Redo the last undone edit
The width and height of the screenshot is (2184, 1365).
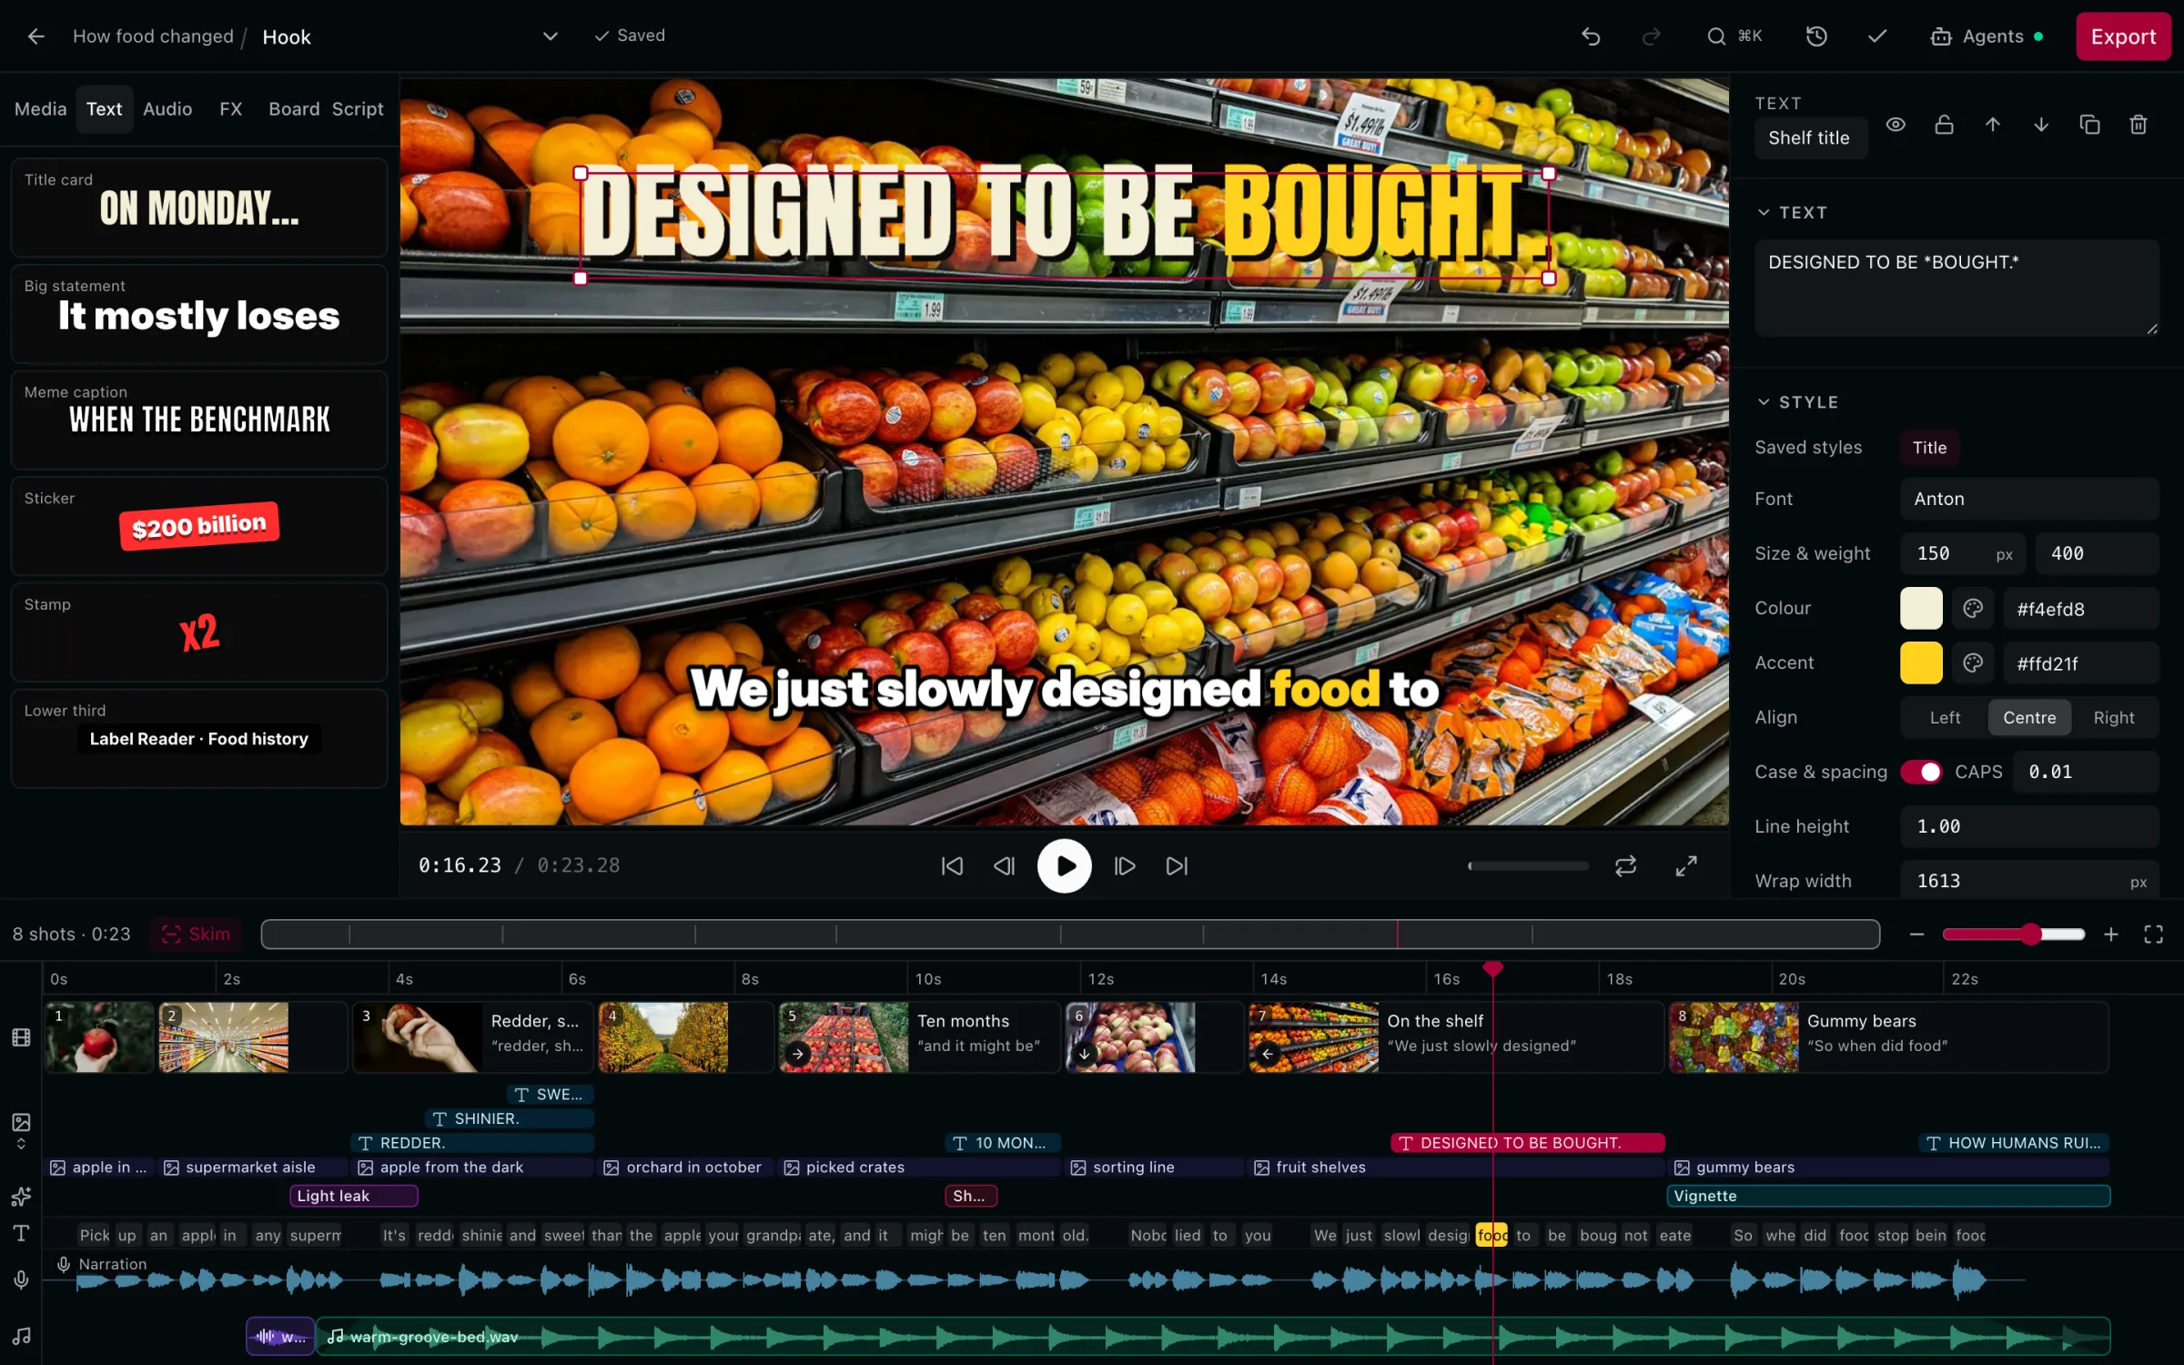click(1651, 36)
